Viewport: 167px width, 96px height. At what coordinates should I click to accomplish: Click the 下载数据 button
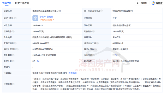142,3
